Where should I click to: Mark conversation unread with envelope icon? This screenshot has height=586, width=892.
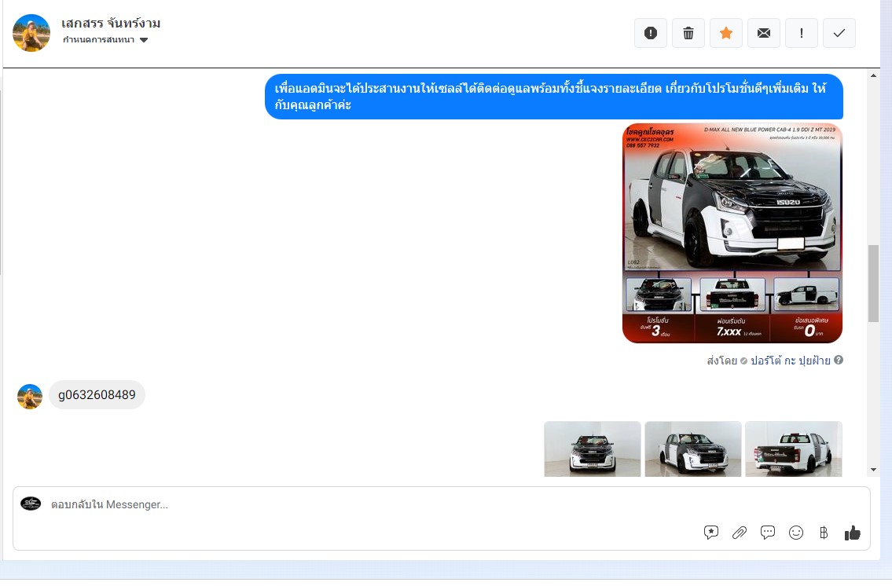point(764,33)
